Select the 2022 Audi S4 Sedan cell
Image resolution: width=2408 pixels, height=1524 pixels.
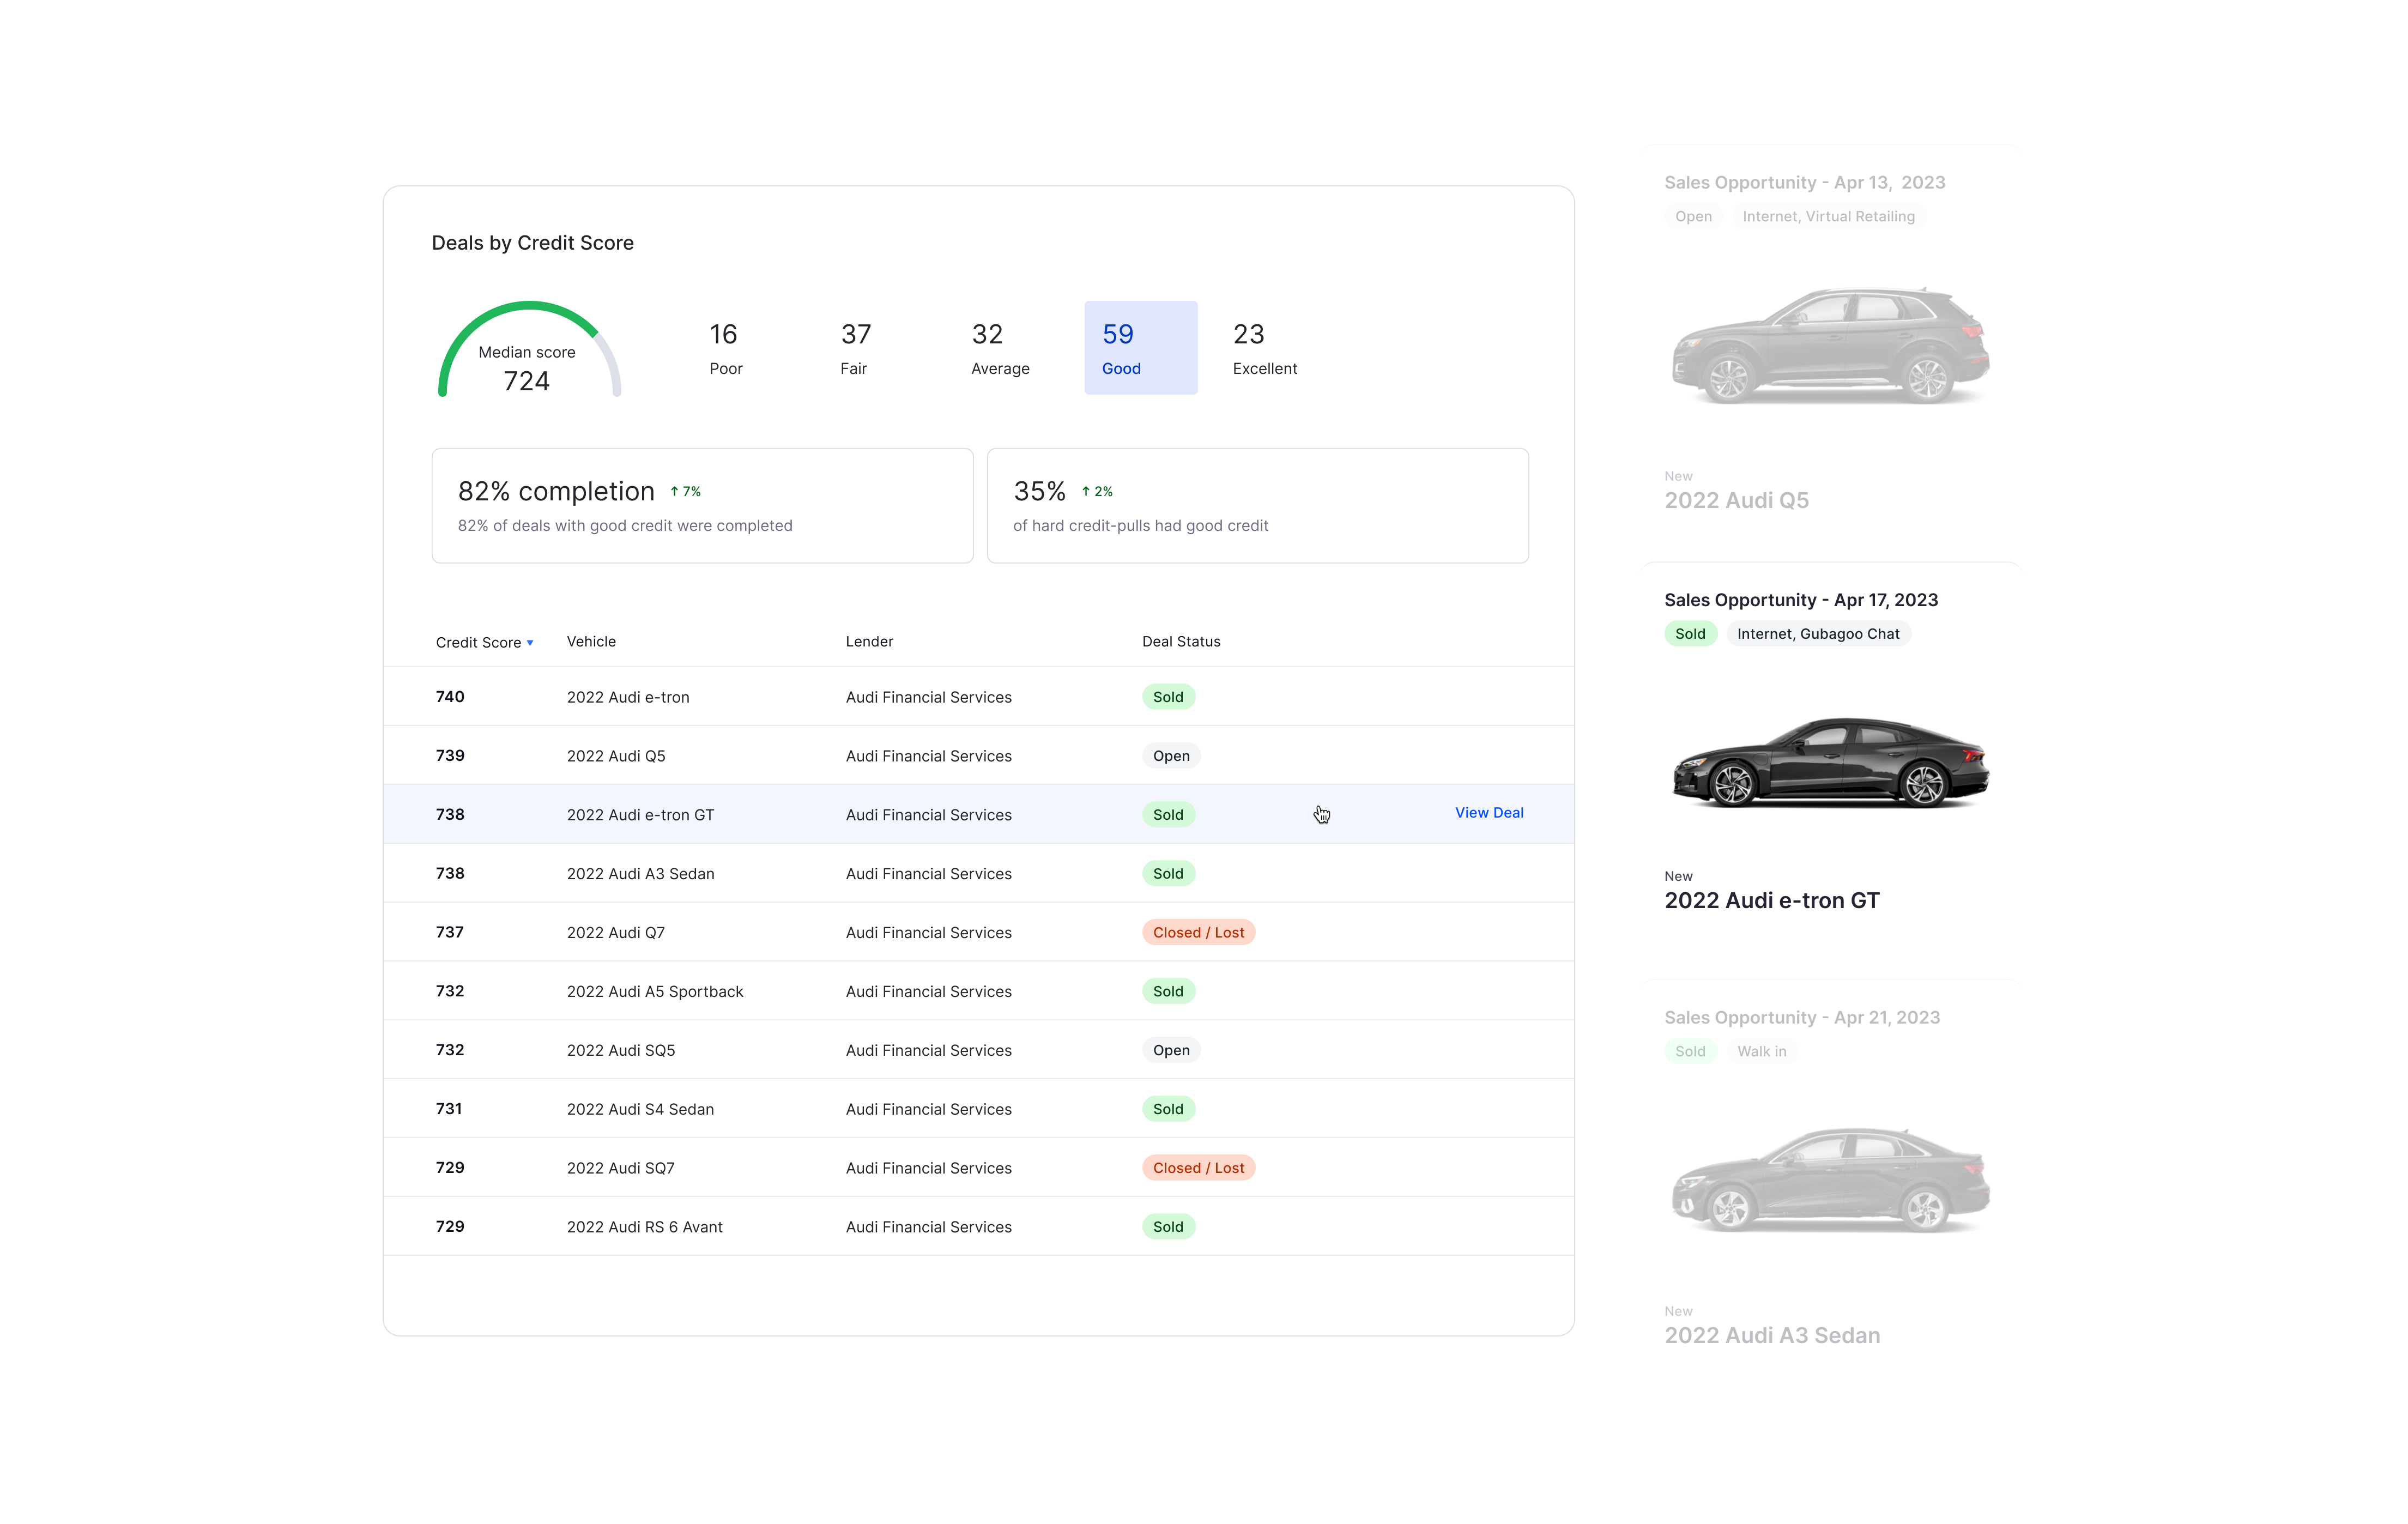640,1110
